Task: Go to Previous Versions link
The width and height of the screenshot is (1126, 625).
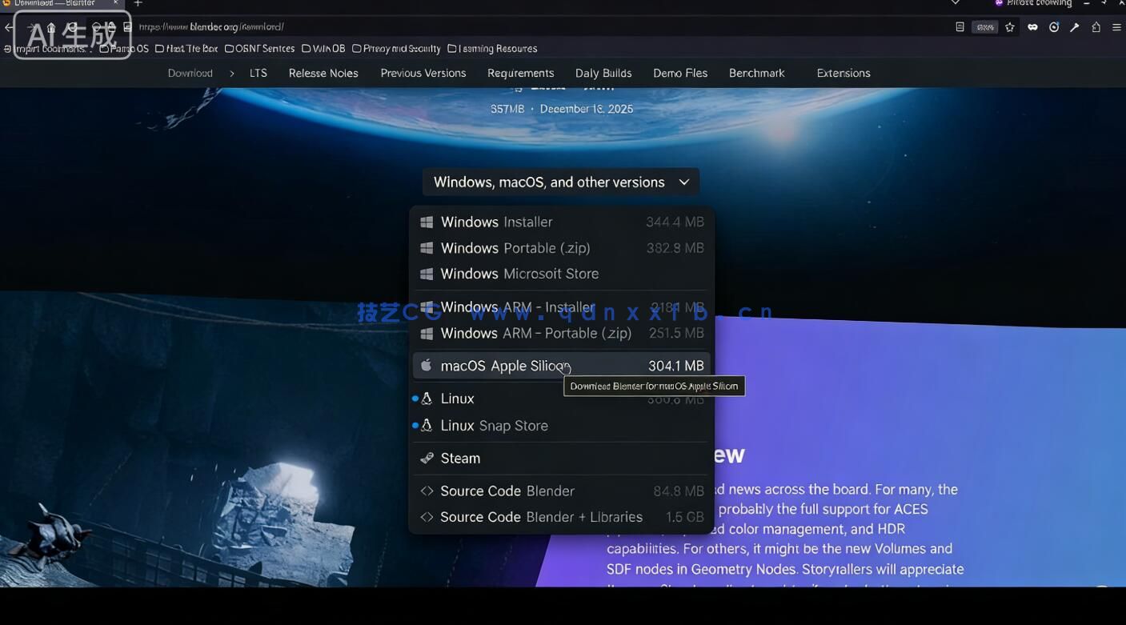Action: coord(423,73)
